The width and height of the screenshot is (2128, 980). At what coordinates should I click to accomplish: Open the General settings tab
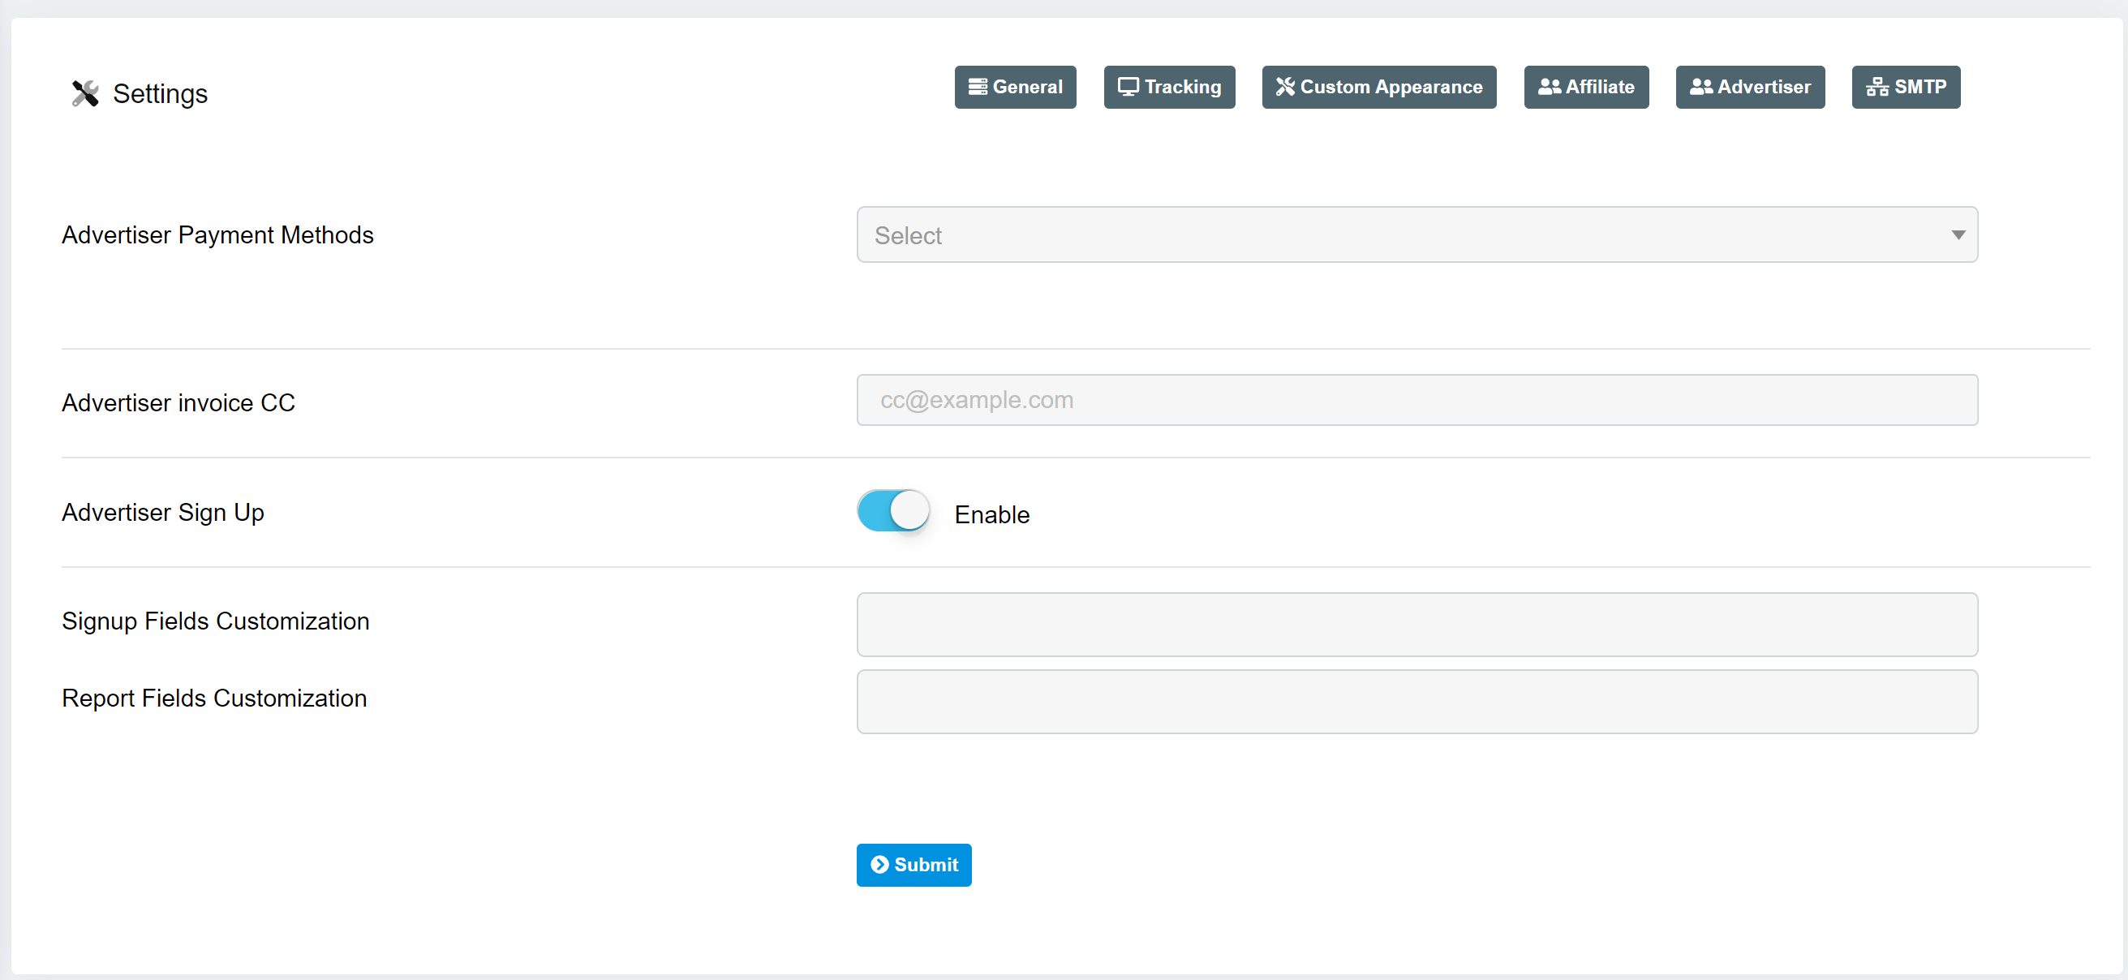coord(1015,87)
